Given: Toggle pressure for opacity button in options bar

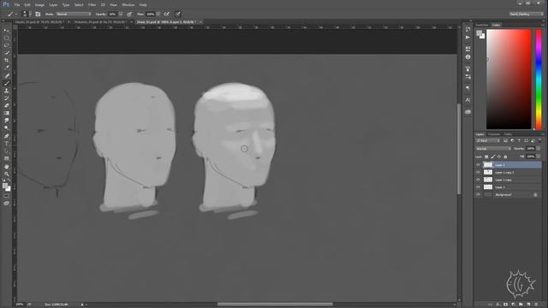Looking at the screenshot, I should pos(129,14).
